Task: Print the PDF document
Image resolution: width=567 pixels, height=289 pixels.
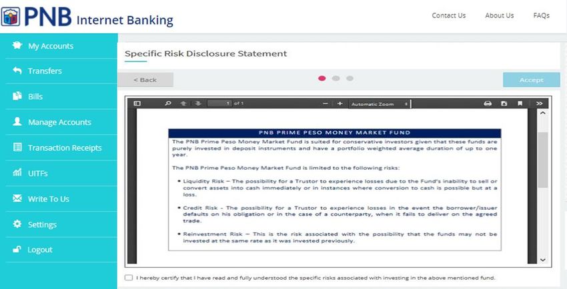Action: pyautogui.click(x=488, y=104)
